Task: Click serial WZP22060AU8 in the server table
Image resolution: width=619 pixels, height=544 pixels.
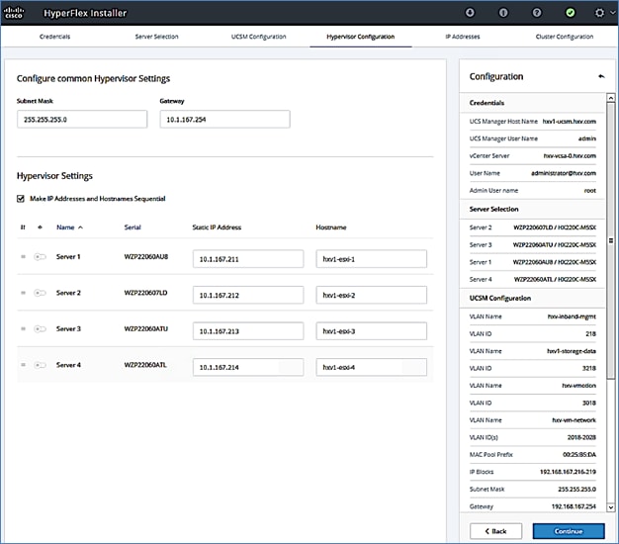Action: click(146, 256)
